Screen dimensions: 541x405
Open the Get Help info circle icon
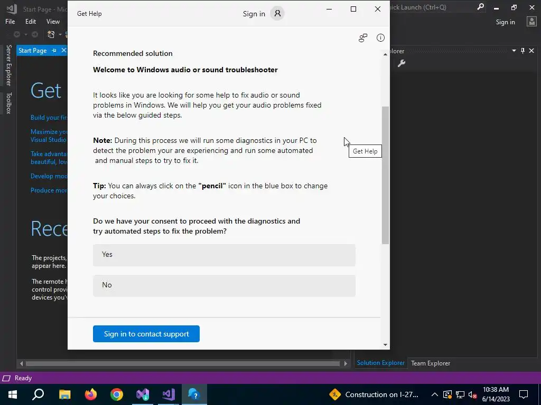[380, 38]
